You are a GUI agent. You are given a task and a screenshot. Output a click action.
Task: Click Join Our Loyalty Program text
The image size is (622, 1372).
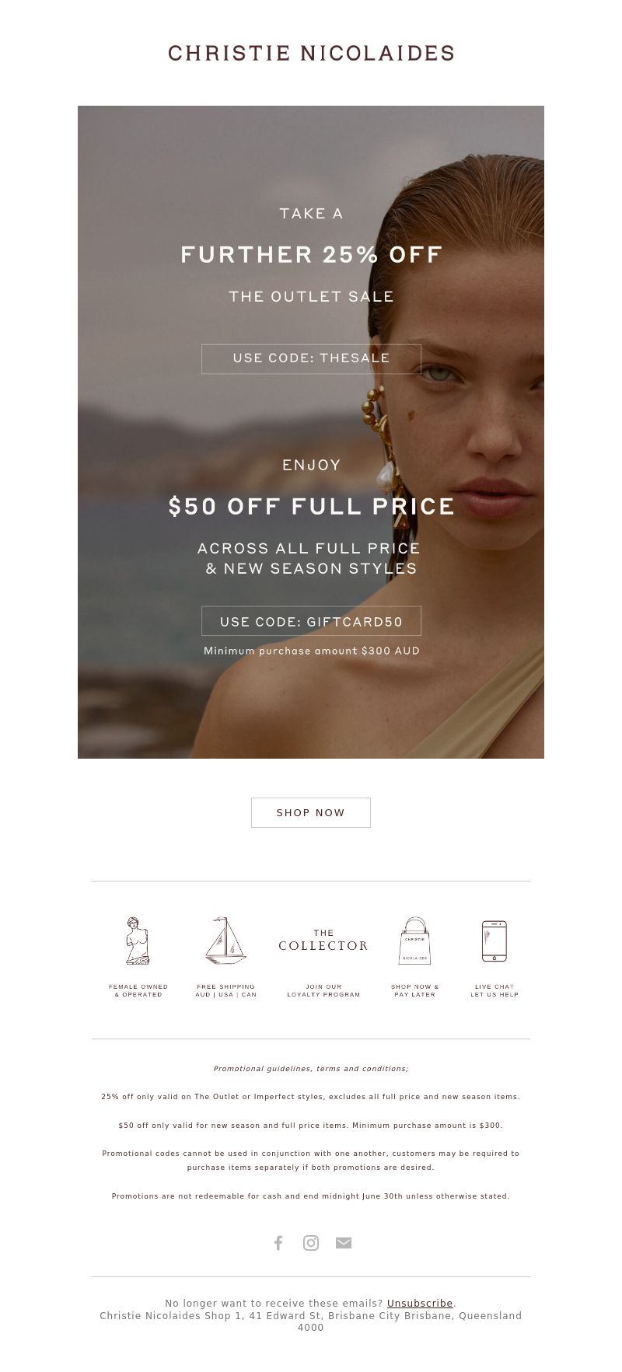coord(323,990)
